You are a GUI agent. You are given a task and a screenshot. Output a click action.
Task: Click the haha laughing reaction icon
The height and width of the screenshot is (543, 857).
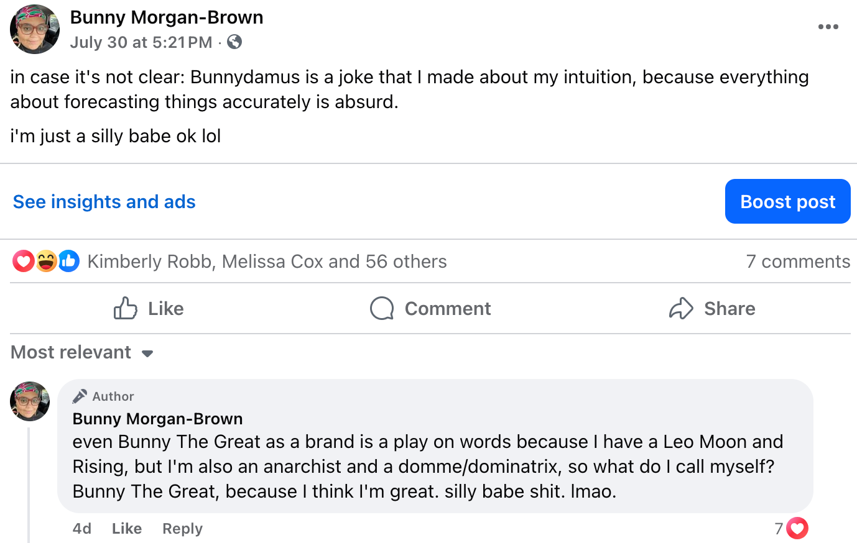pyautogui.click(x=47, y=262)
